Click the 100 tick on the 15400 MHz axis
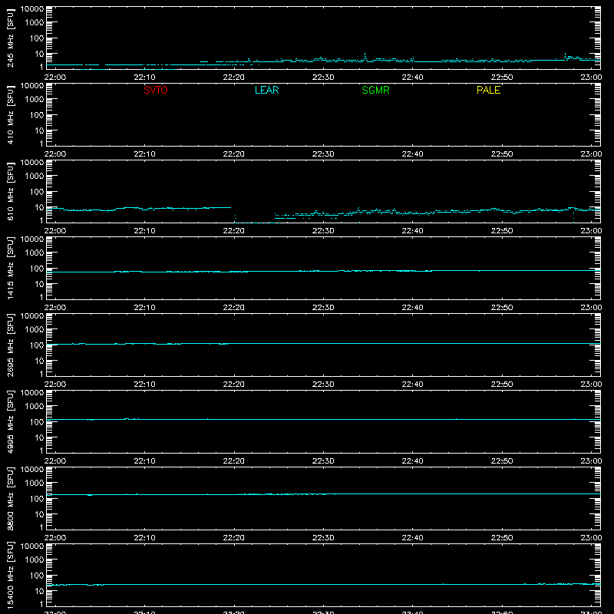 click(37, 576)
